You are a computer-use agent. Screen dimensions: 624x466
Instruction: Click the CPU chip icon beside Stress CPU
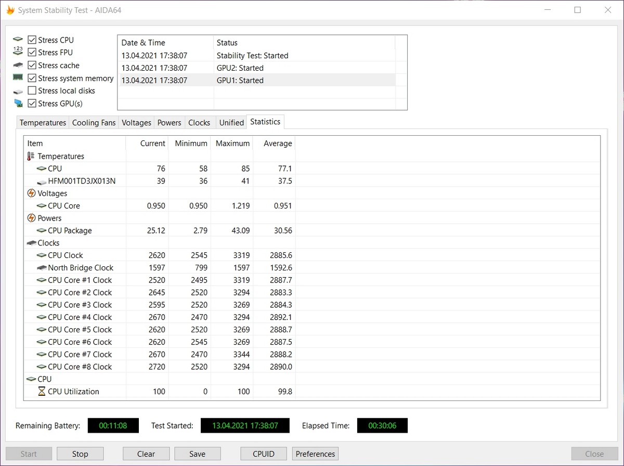(x=18, y=40)
